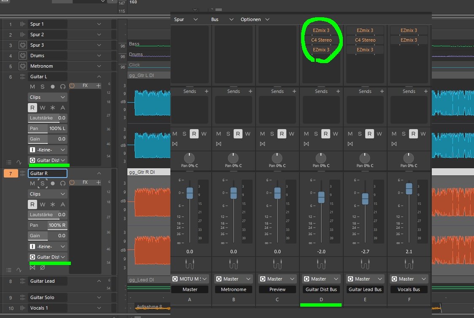The image size is (474, 318).
Task: Add an effect to Guitar R FX bin
Action: [x=98, y=183]
